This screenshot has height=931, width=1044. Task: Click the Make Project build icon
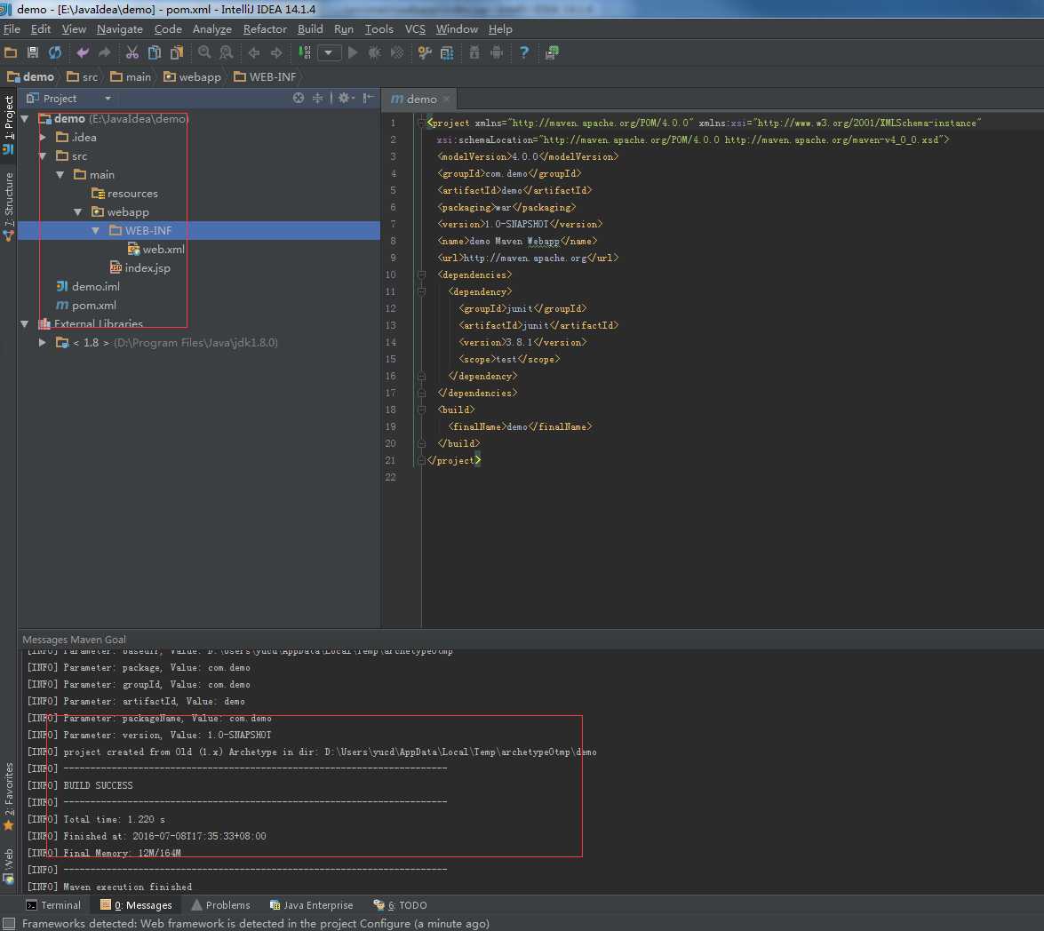[304, 52]
